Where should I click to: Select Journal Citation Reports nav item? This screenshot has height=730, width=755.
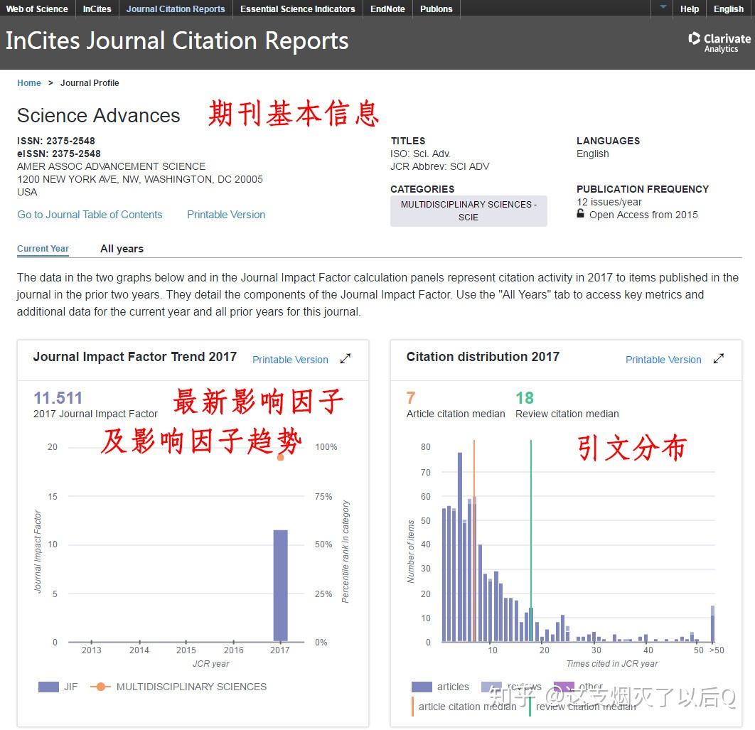[x=176, y=9]
